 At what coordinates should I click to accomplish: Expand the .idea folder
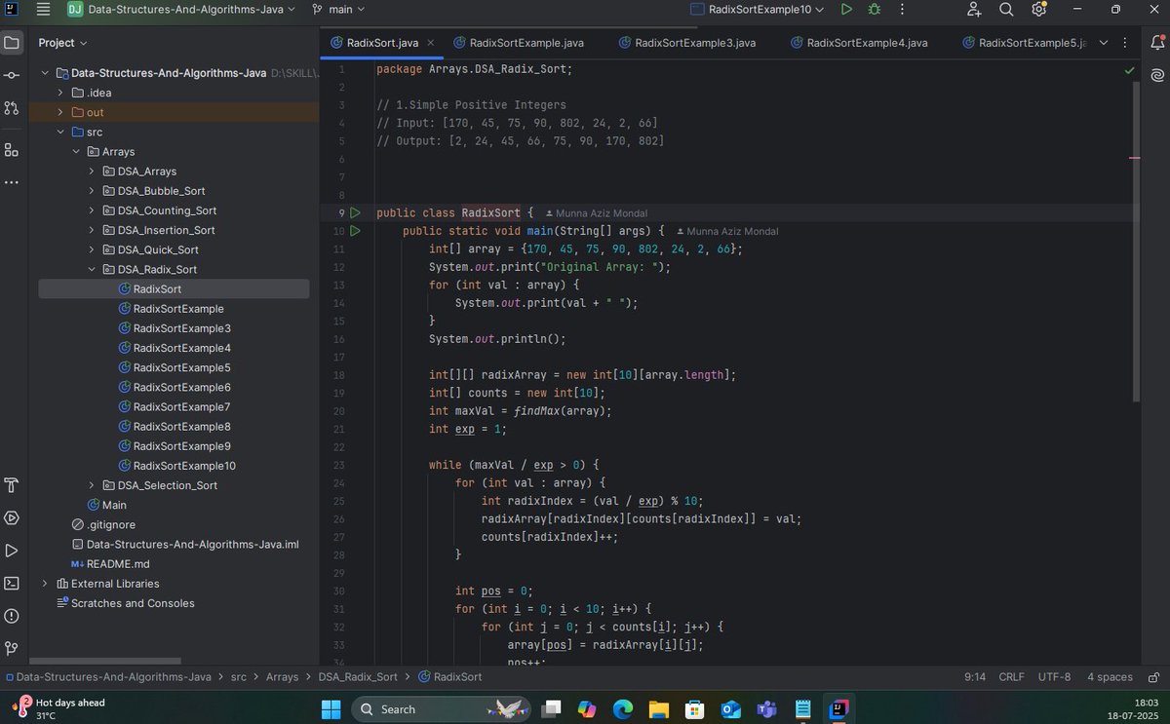click(x=60, y=93)
